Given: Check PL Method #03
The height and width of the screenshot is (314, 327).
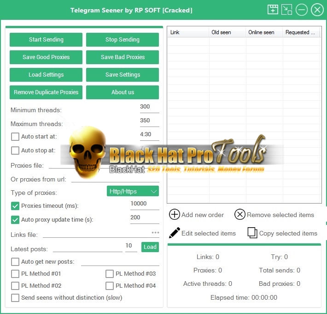Looking at the screenshot, I should [x=110, y=274].
